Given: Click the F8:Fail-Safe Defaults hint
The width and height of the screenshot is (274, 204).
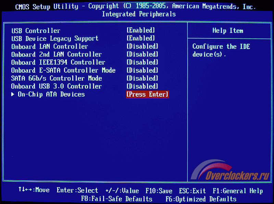Looking at the screenshot, I should pyautogui.click(x=116, y=199).
